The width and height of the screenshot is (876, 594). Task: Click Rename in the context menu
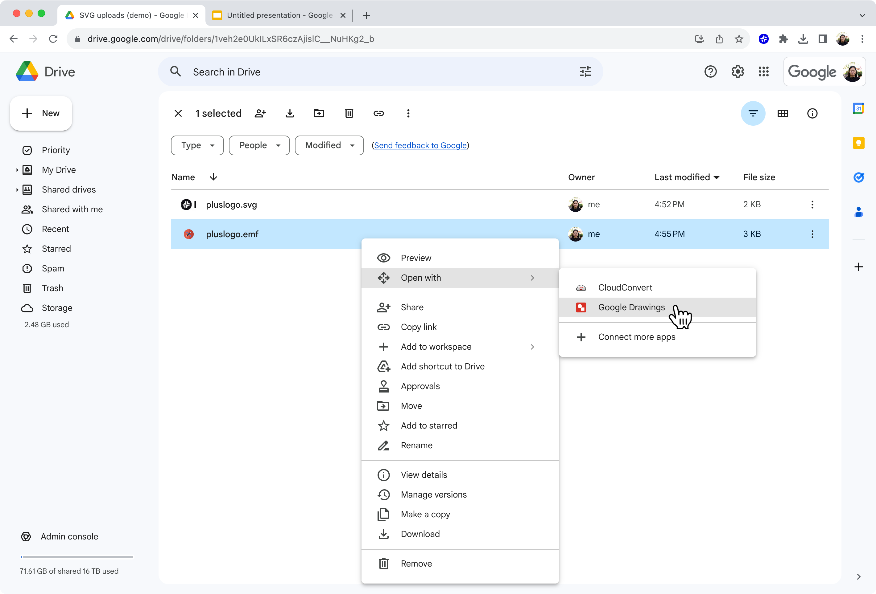460,445
